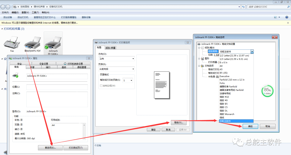Collapse the 图形 tree node
The image size is (291, 155).
pos(199,59)
